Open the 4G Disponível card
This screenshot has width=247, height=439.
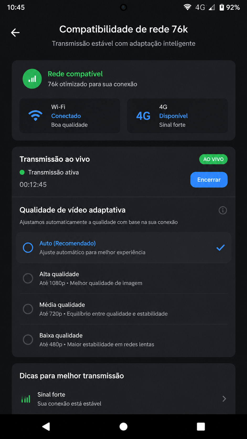tap(177, 116)
